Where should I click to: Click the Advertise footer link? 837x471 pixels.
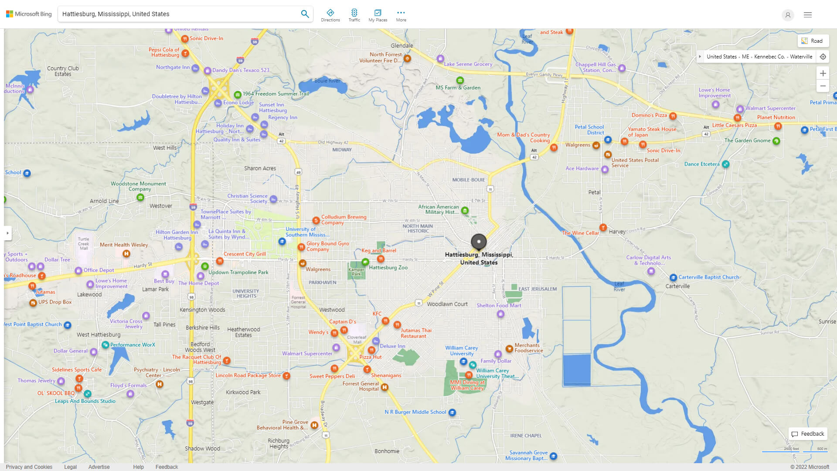coord(99,467)
